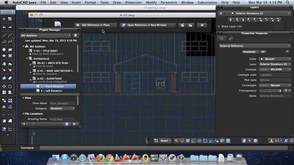Image resolution: width=294 pixels, height=165 pixels.
Task: Open the Parametric menu
Action: tap(169, 2)
